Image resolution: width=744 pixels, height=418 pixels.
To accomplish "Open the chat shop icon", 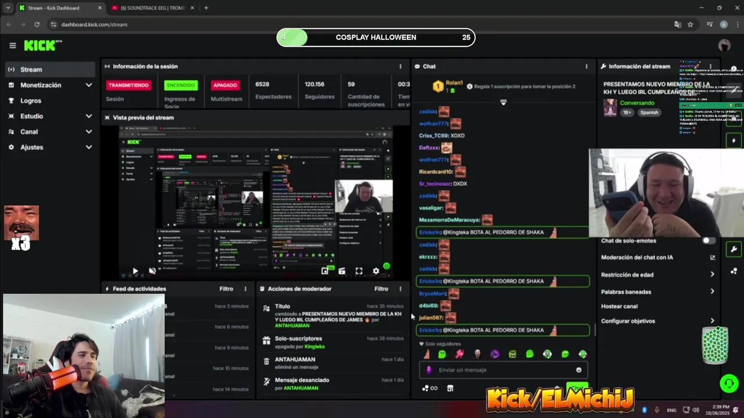I will (x=450, y=388).
